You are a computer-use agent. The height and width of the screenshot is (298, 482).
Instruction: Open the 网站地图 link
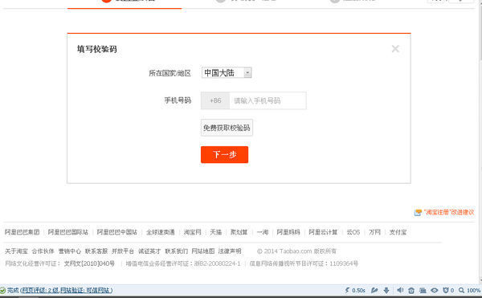[203, 251]
